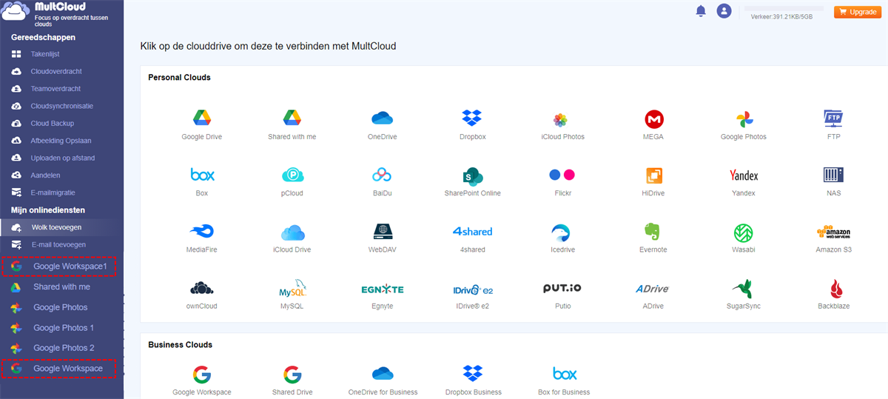Select the ADrive cloud icon
888x399 pixels.
(653, 289)
